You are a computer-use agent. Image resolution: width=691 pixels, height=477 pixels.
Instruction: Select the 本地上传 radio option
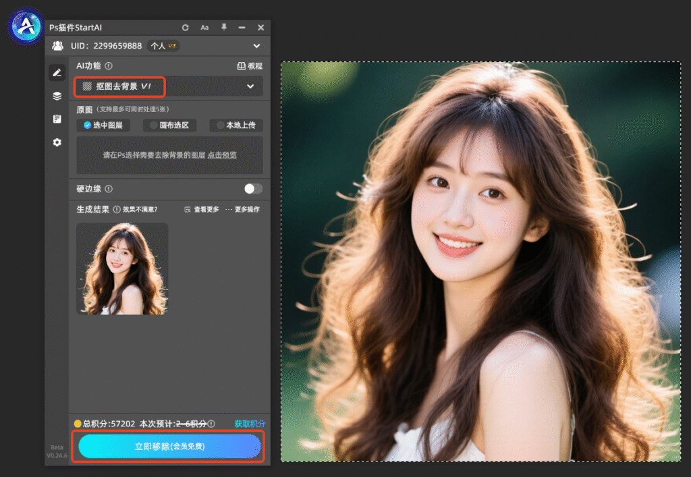pyautogui.click(x=236, y=125)
